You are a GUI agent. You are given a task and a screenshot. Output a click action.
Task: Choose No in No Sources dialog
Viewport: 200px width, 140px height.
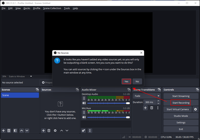[x=137, y=81]
